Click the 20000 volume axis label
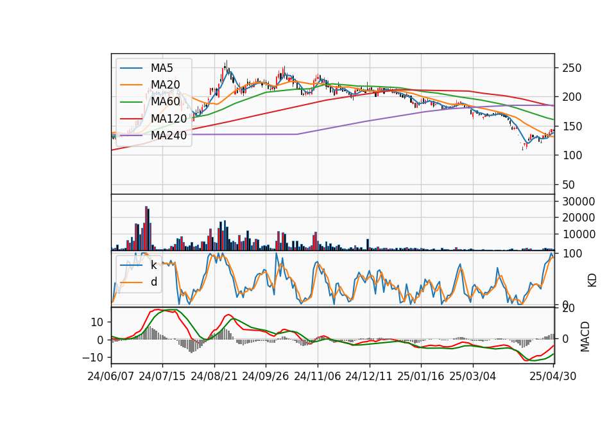This screenshot has width=616, height=443. click(579, 218)
